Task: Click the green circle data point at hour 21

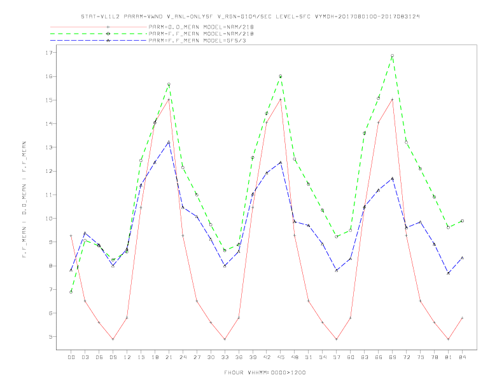Action: pos(169,85)
